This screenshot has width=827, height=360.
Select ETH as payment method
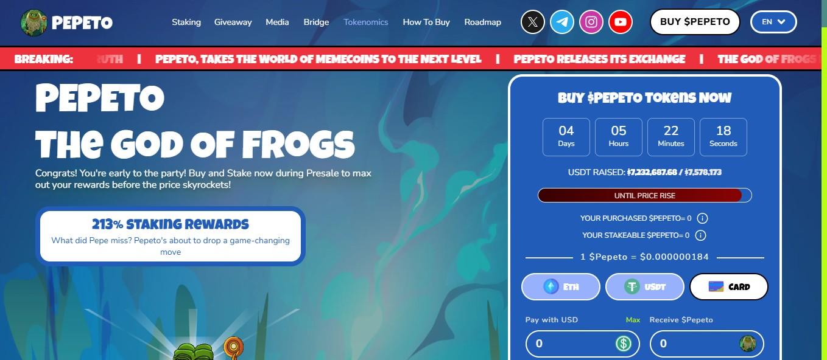click(x=561, y=286)
